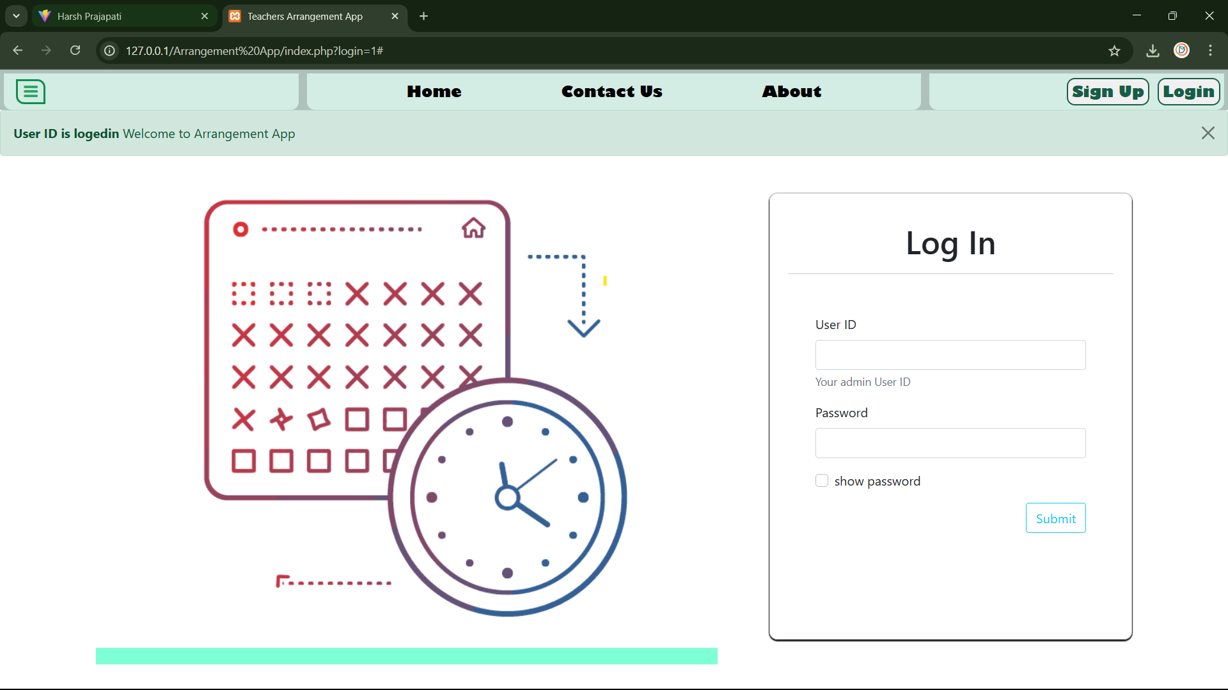Switch to the Harsh Prajapati tab
Screen dimensions: 1228x690
tap(122, 16)
